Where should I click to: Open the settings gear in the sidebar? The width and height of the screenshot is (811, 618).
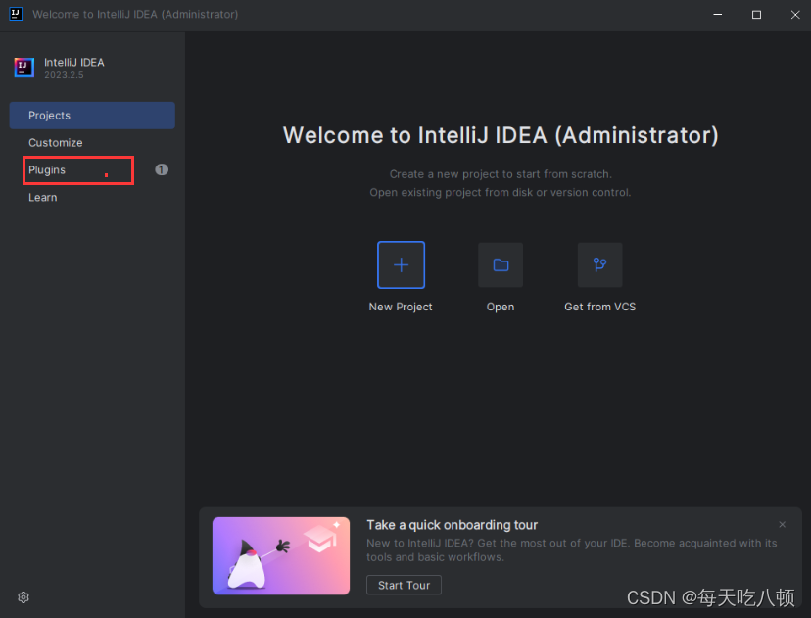[24, 597]
